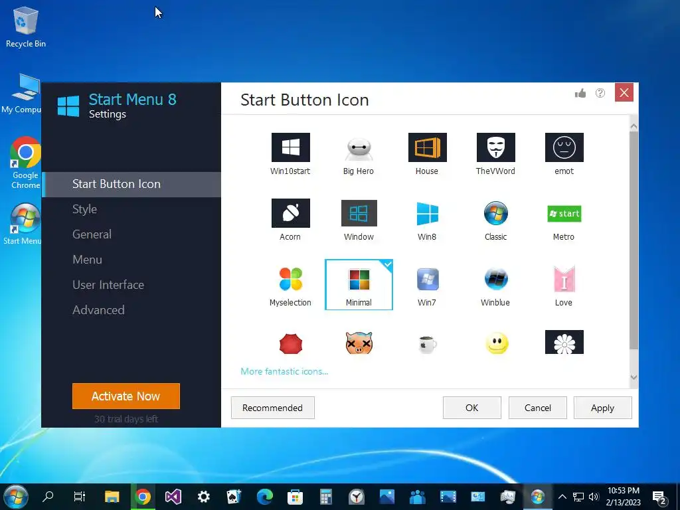Open the General settings section
This screenshot has height=510, width=680.
(x=131, y=234)
